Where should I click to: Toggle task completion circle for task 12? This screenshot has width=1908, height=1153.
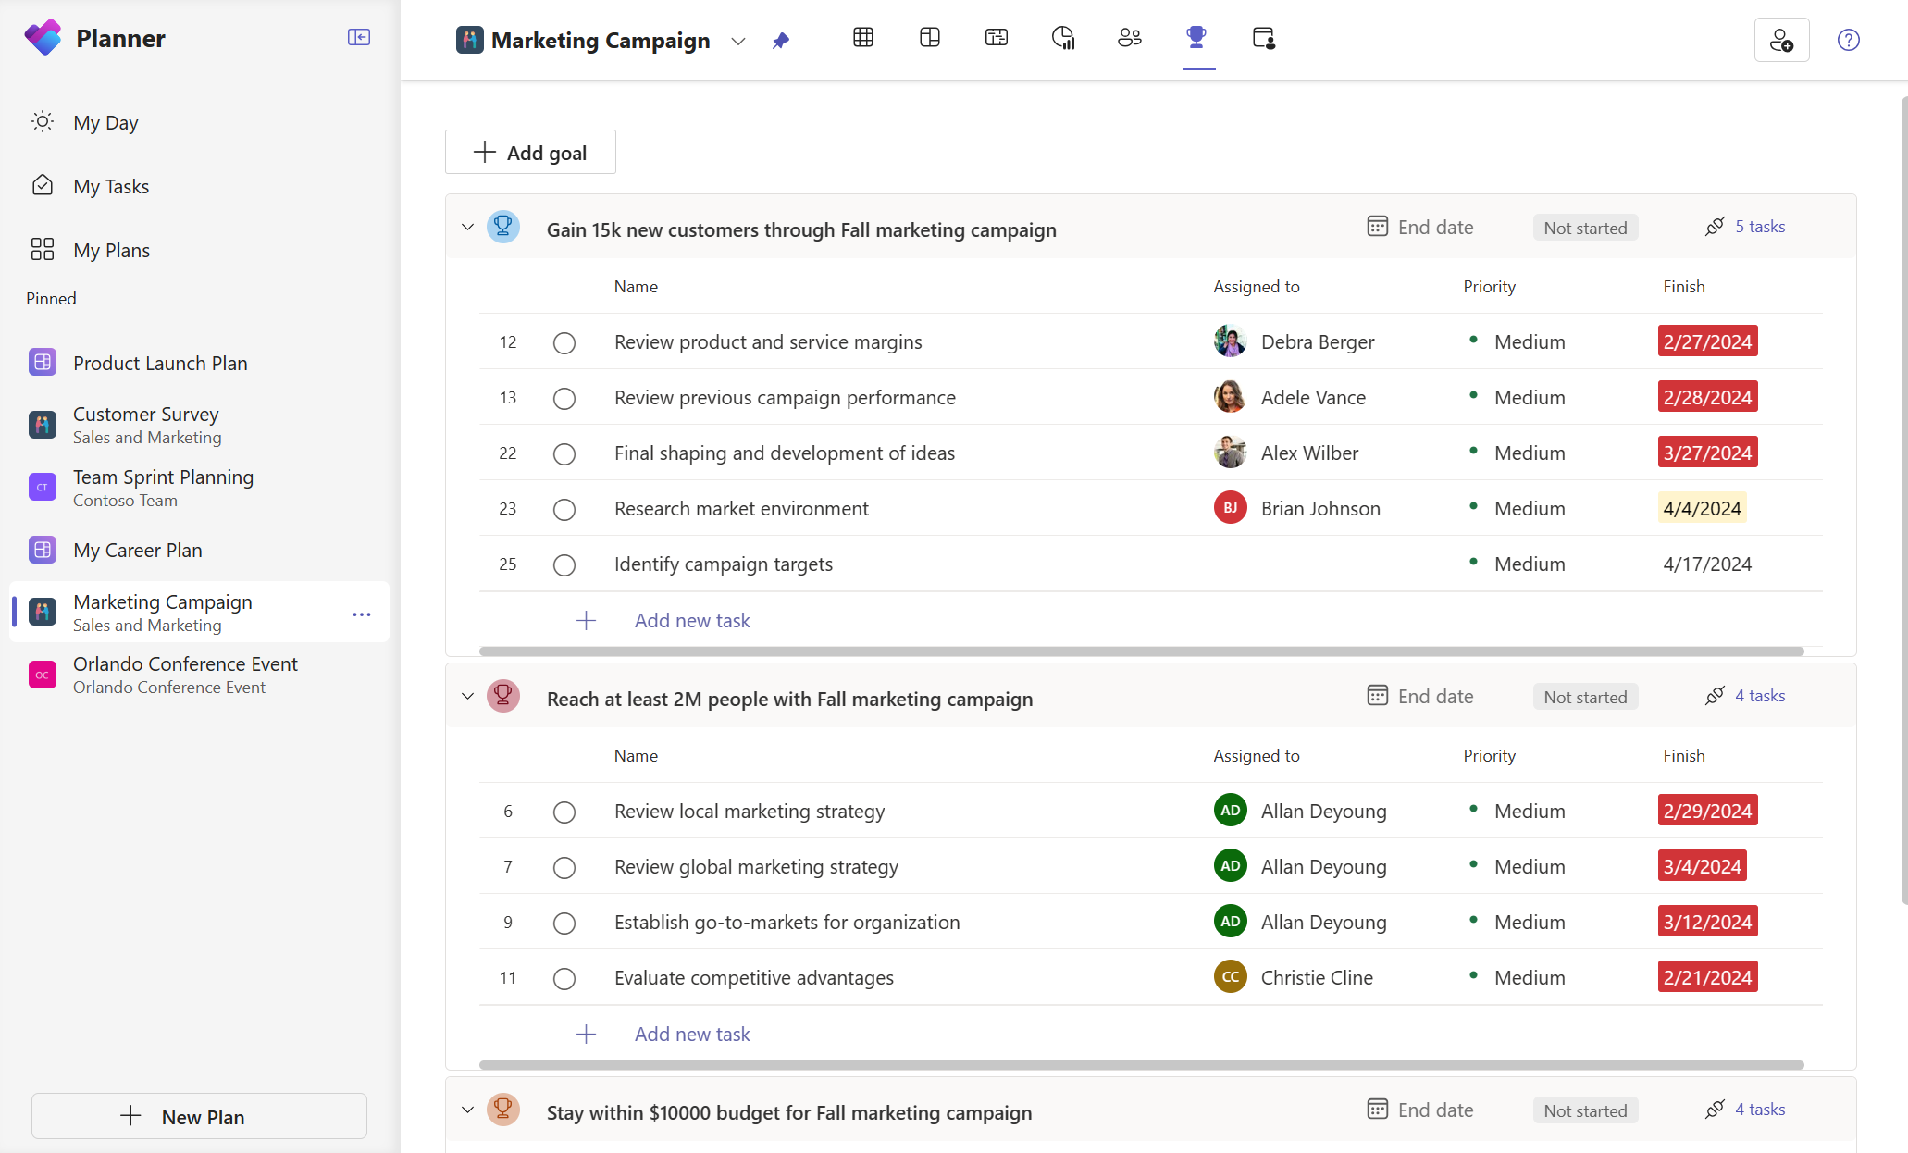tap(563, 342)
